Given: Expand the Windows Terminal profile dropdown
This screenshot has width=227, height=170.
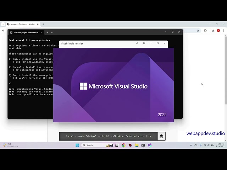Looking at the screenshot, I should click(x=52, y=33).
